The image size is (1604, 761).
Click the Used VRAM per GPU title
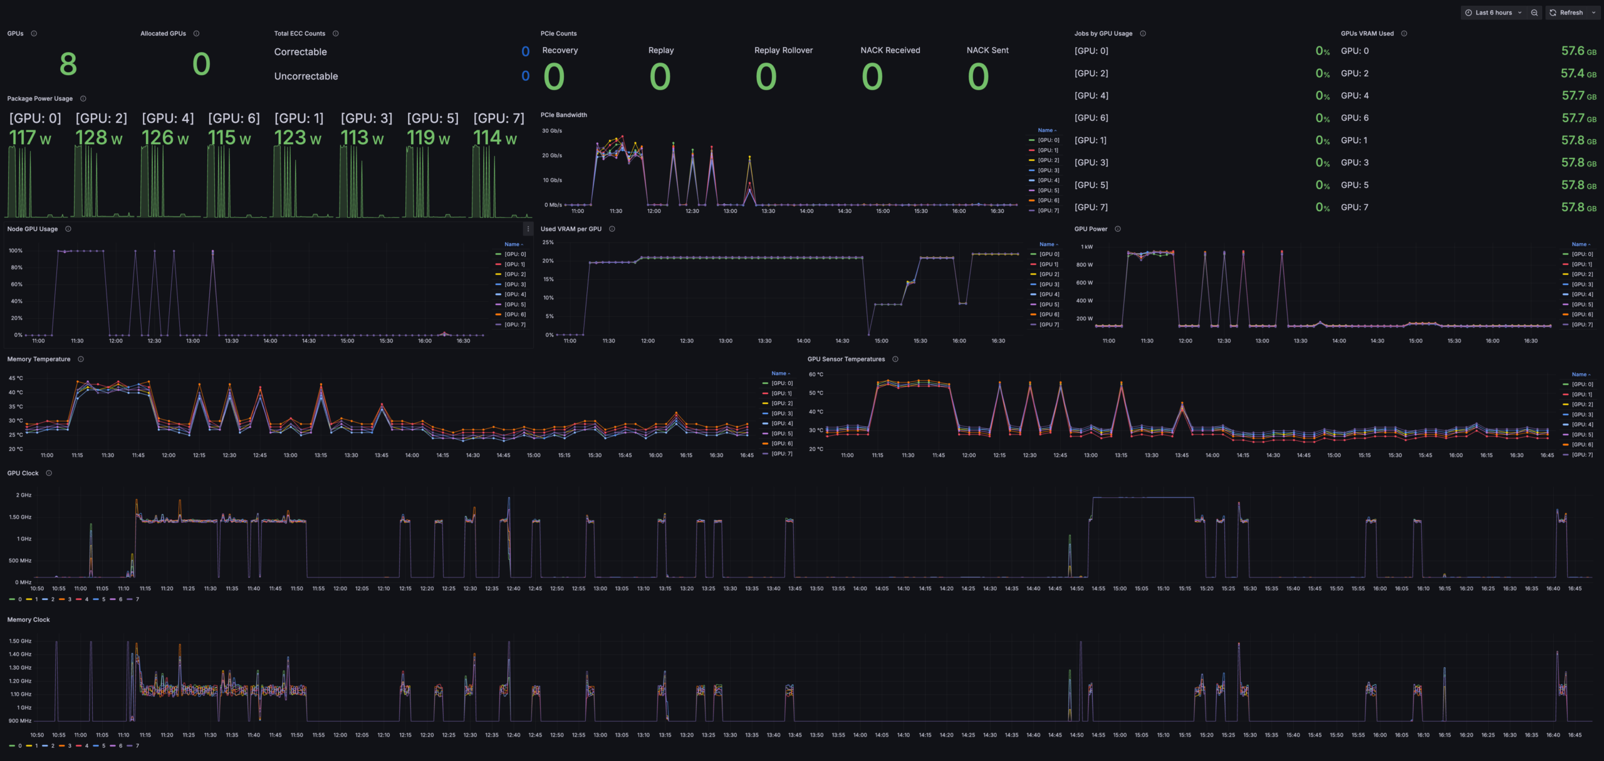[x=570, y=229]
